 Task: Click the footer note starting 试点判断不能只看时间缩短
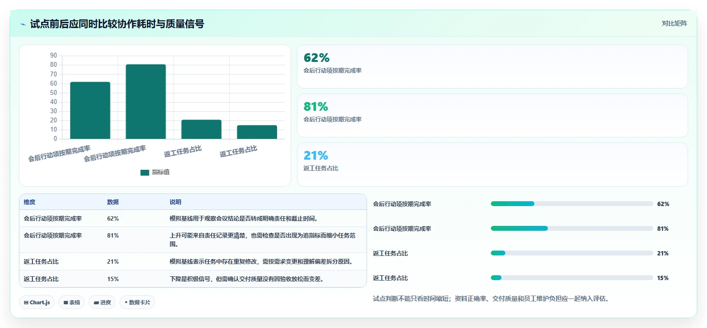click(491, 299)
